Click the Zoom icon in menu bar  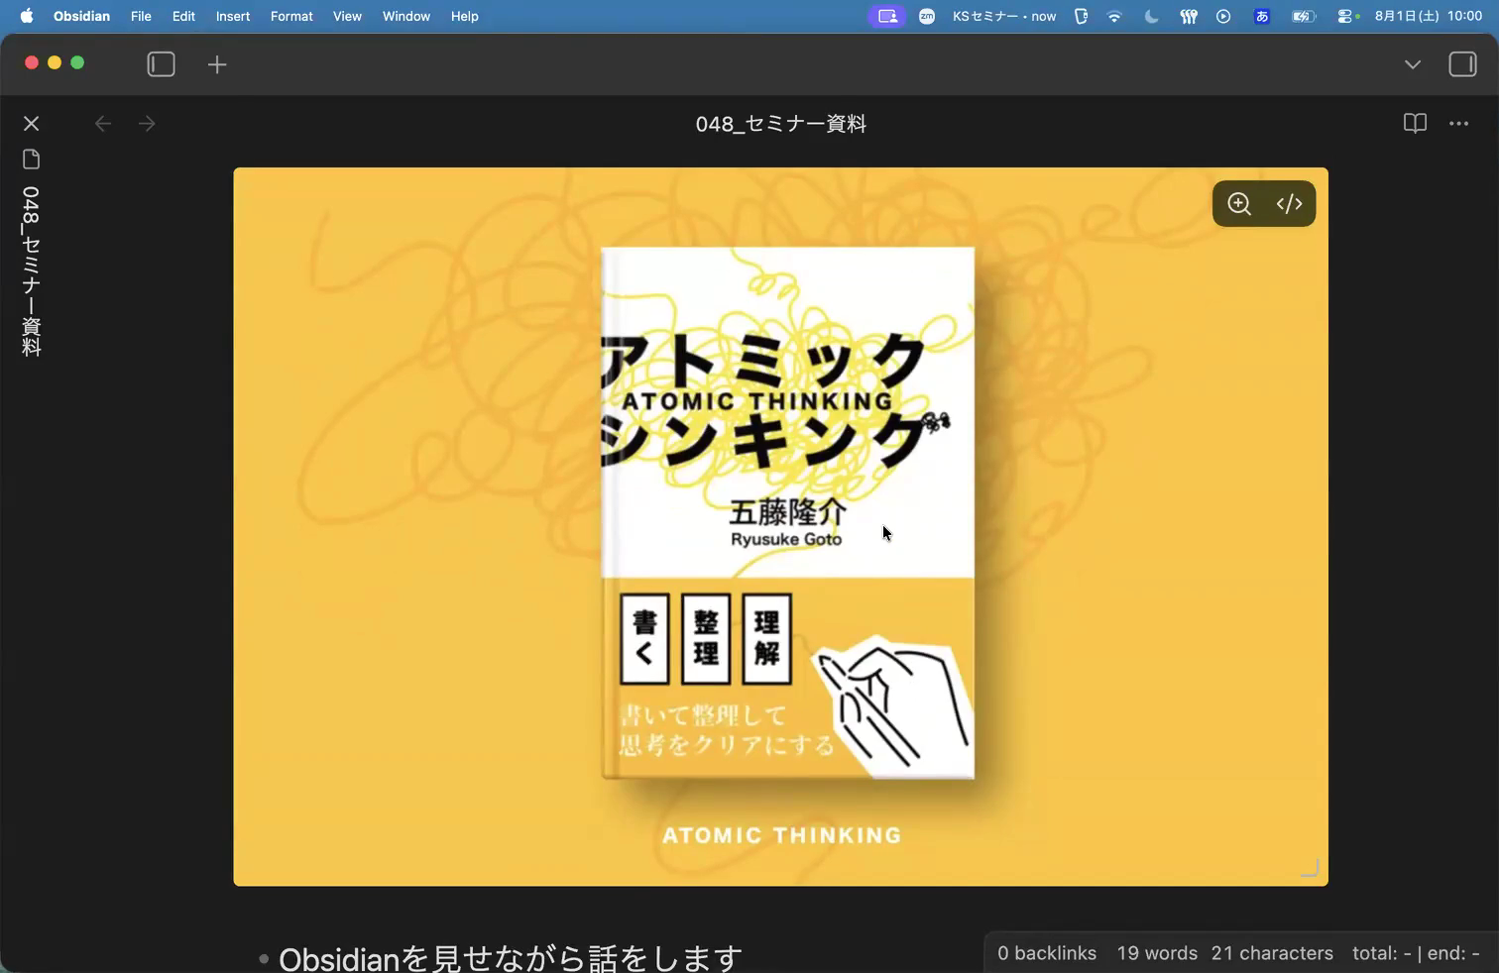point(927,16)
